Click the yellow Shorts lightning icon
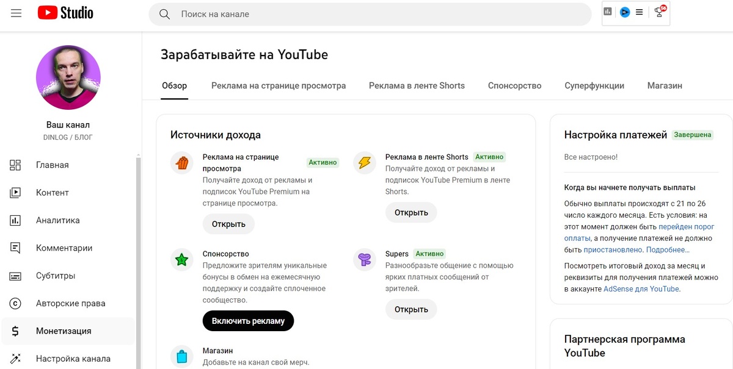 pyautogui.click(x=365, y=163)
